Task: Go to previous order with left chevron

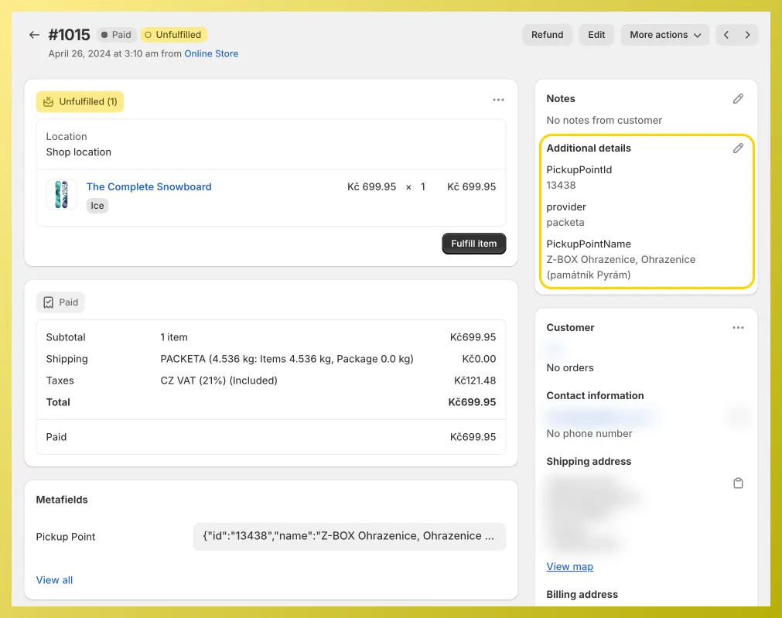Action: click(726, 35)
